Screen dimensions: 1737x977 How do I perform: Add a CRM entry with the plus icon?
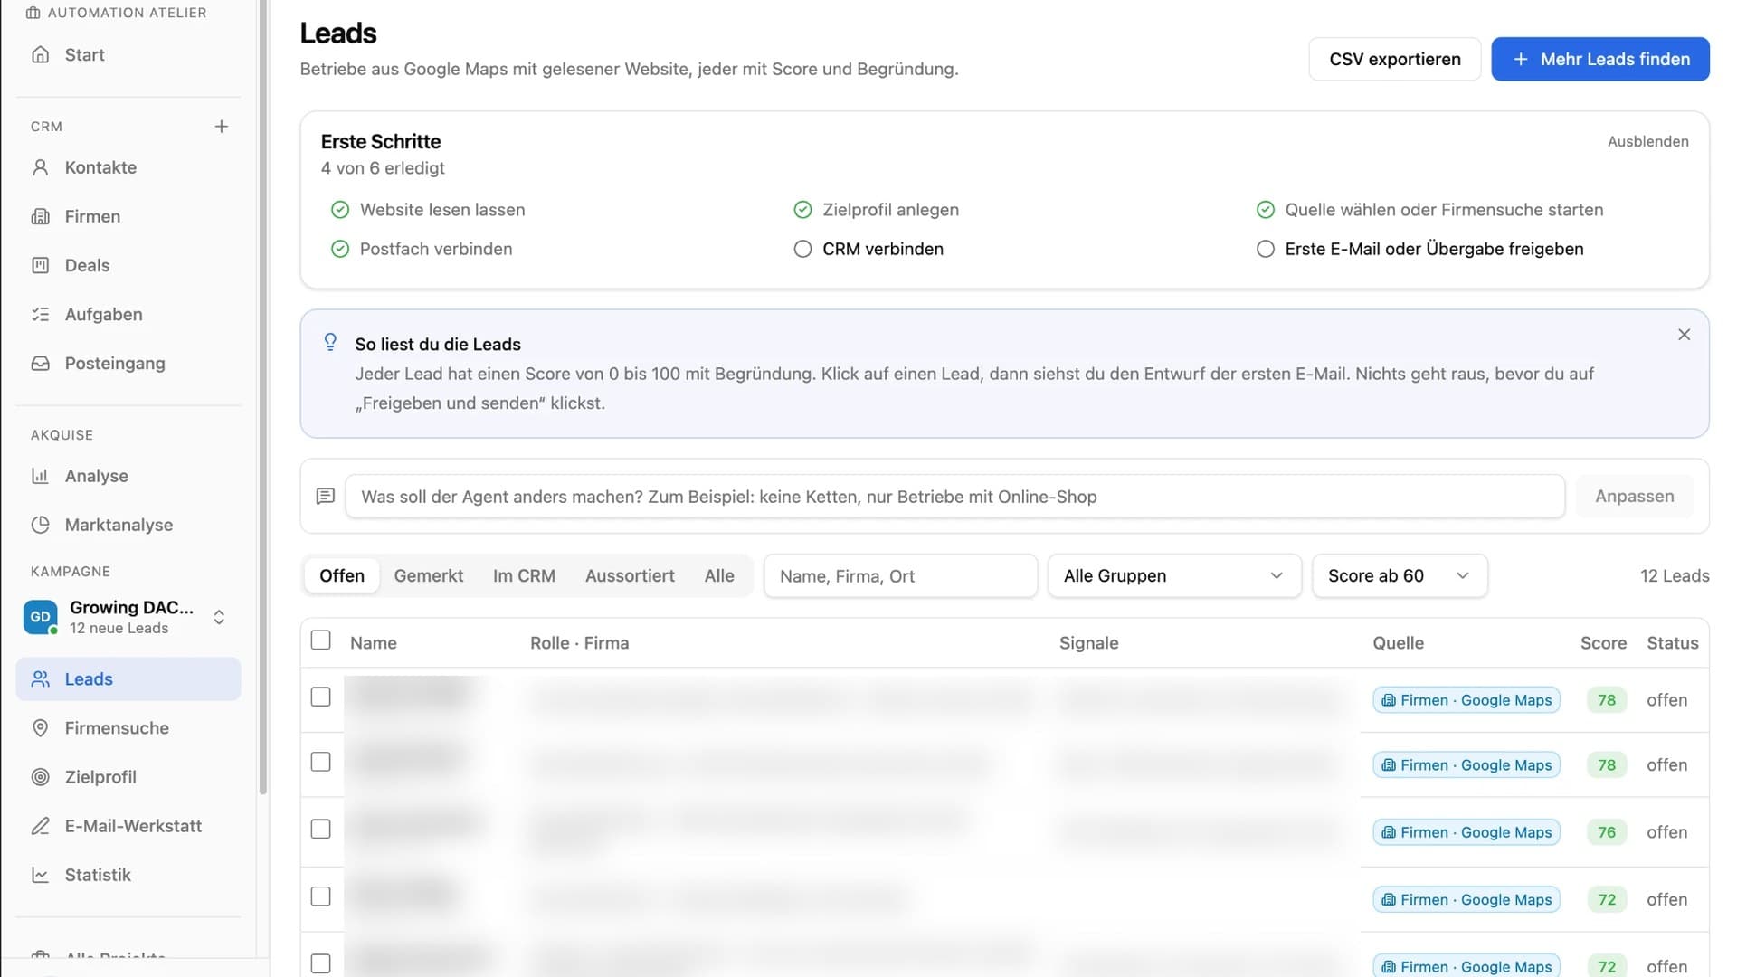tap(221, 127)
